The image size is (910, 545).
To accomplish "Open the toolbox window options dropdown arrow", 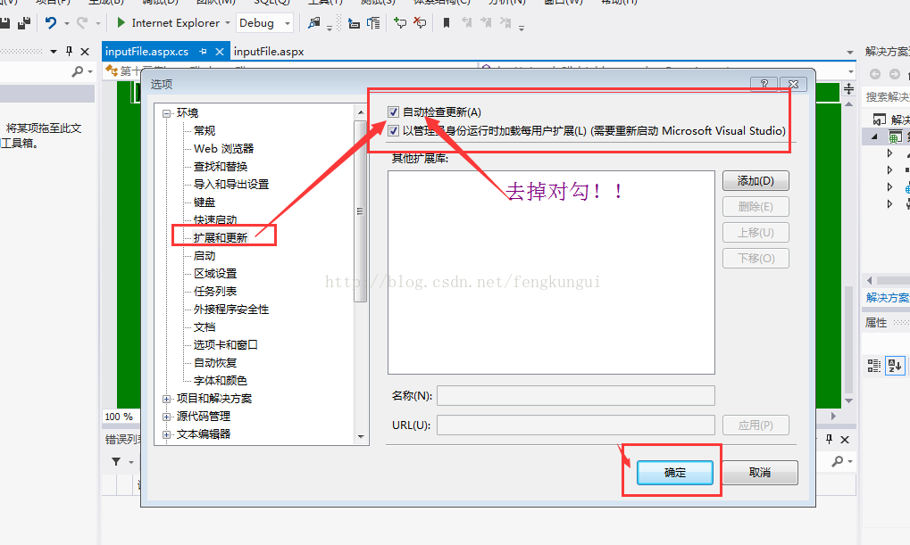I will pos(54,52).
